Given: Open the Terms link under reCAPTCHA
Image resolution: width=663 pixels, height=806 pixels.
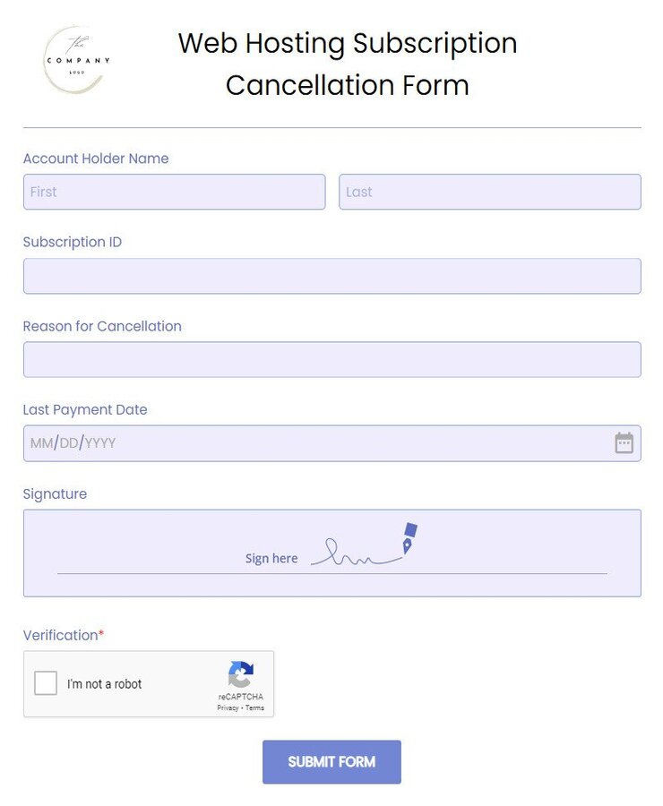Looking at the screenshot, I should (x=254, y=707).
